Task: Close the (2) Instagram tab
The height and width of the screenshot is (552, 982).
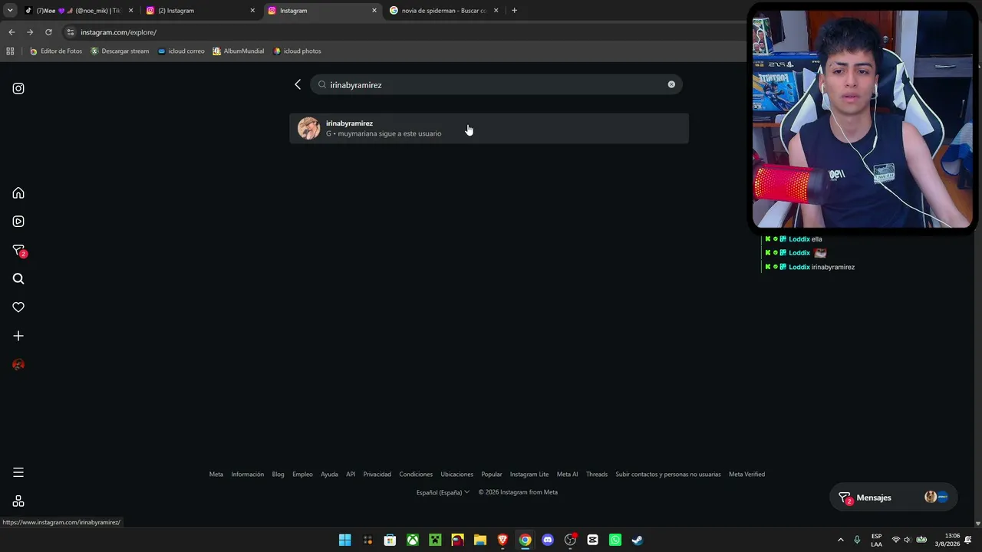Action: [x=252, y=11]
